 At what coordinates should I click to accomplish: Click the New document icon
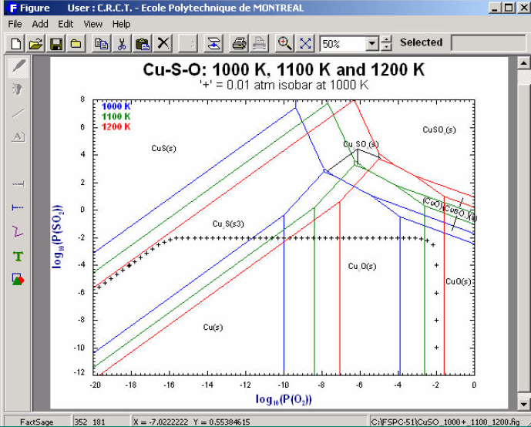(x=15, y=44)
